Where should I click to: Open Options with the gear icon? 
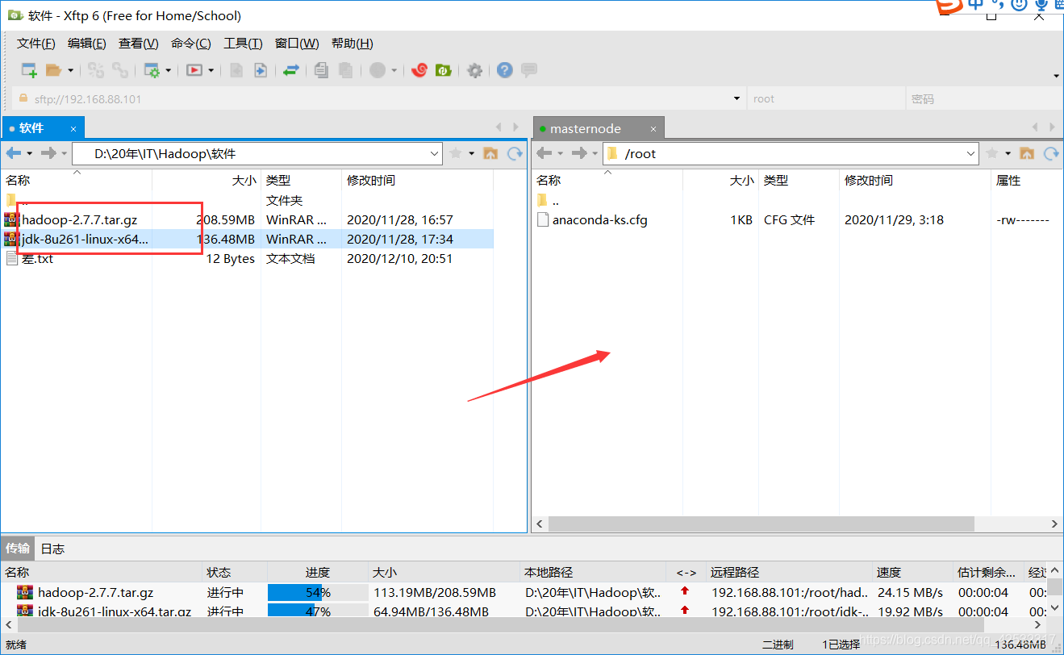pyautogui.click(x=474, y=70)
